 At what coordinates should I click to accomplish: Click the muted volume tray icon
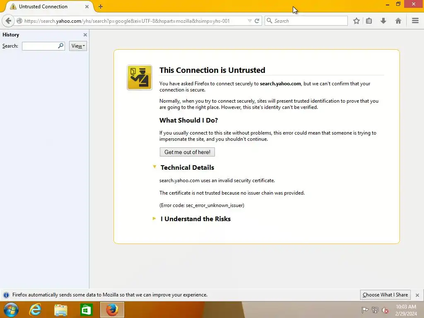385,310
